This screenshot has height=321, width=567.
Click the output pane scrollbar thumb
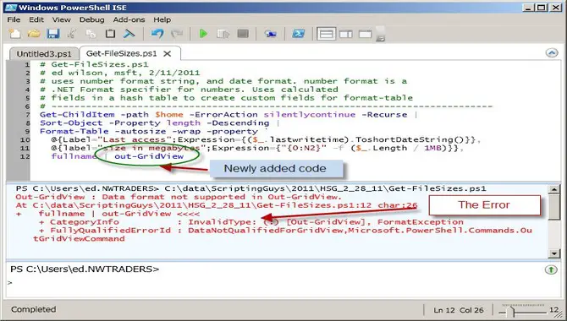coord(554,208)
